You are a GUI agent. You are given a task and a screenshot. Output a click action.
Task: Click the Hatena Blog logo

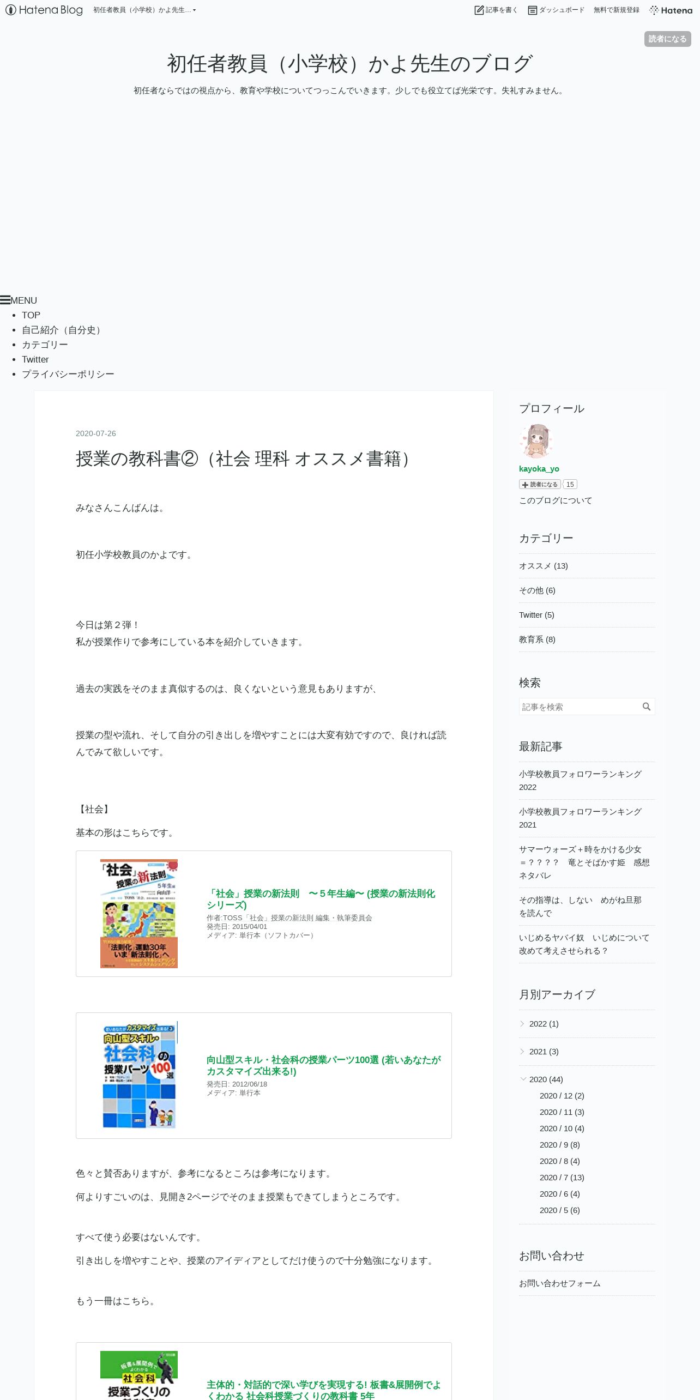point(44,10)
